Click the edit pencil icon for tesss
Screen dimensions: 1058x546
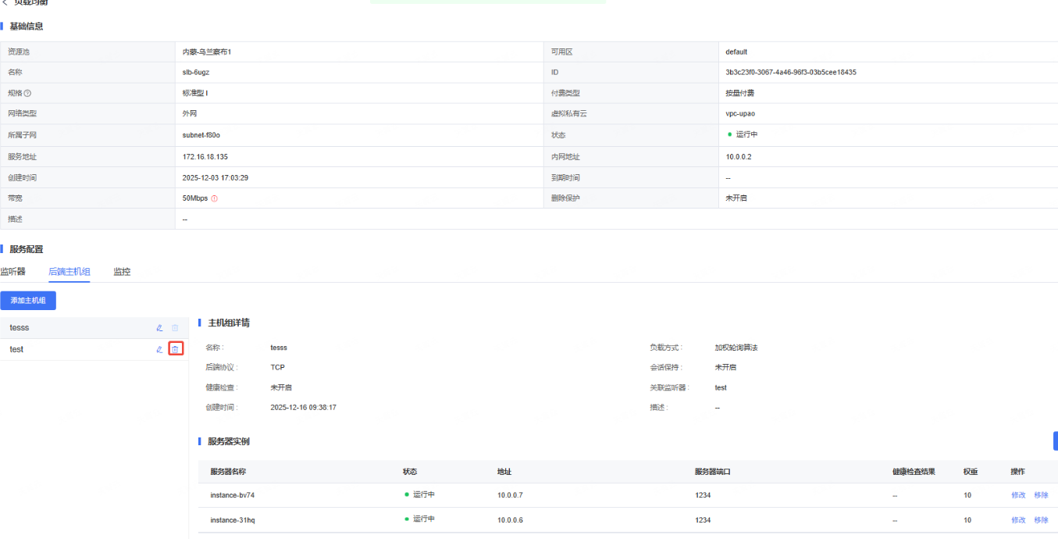(159, 328)
